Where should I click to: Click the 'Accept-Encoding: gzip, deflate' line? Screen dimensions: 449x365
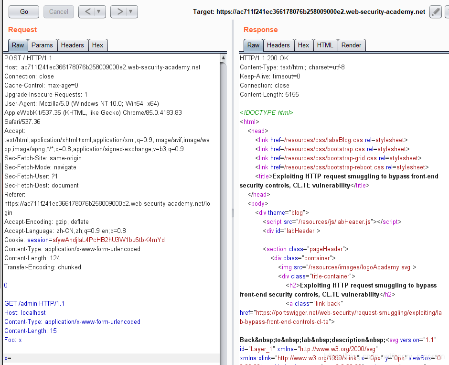46,221
